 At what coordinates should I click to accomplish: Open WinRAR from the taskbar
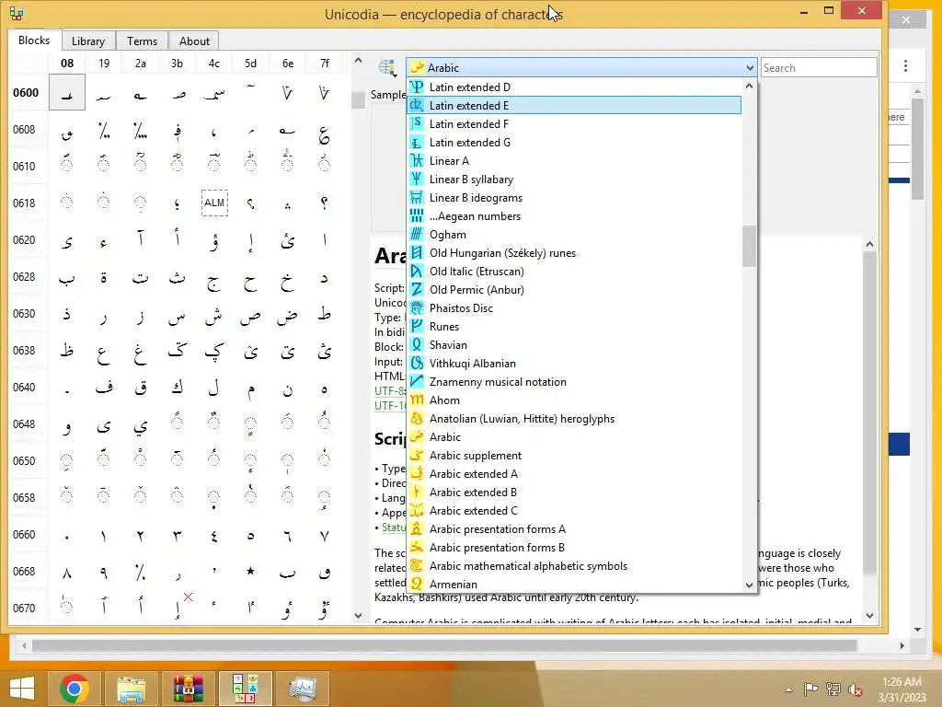(189, 689)
